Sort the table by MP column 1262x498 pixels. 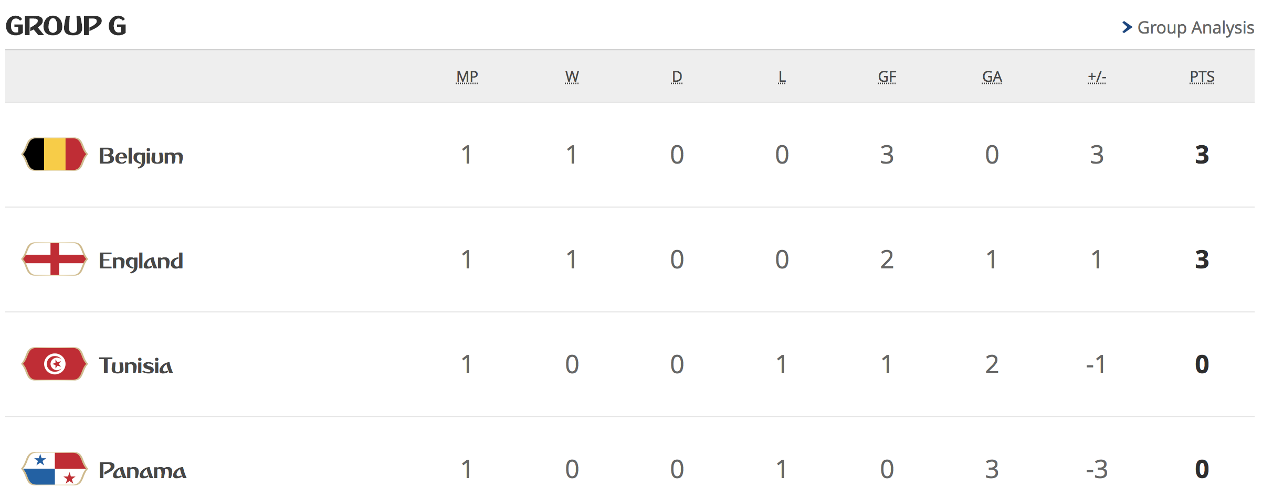(x=467, y=77)
